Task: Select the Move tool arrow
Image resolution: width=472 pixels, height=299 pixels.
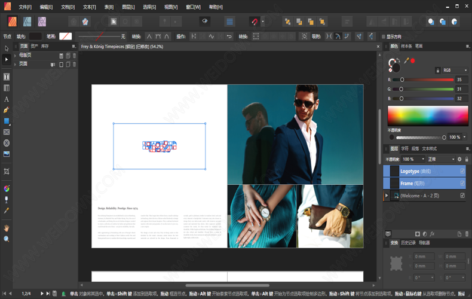Action: pyautogui.click(x=7, y=48)
